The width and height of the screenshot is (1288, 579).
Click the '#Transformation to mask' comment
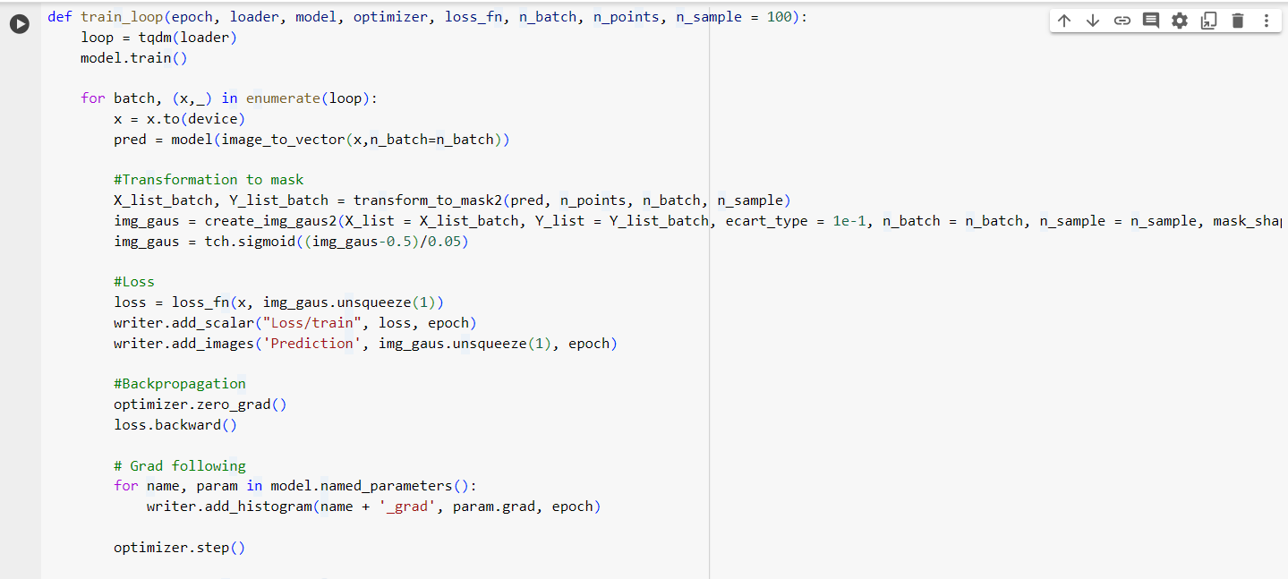tap(209, 180)
